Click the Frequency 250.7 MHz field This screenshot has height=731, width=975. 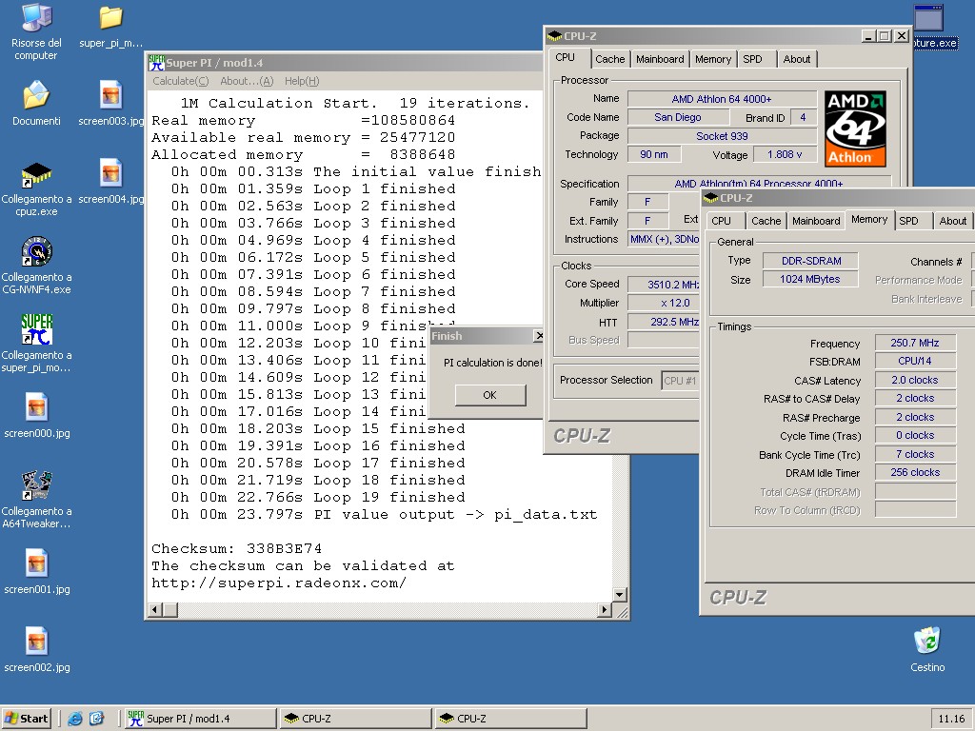click(915, 343)
